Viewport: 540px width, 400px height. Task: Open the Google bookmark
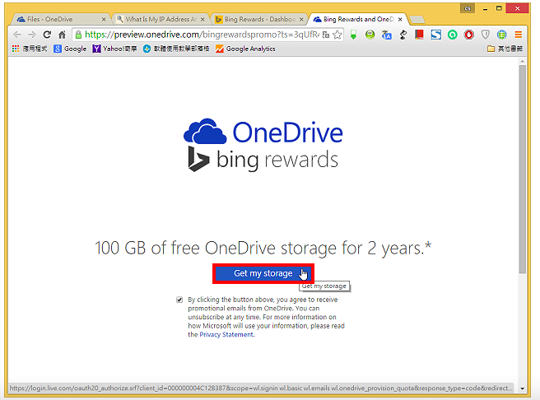70,49
